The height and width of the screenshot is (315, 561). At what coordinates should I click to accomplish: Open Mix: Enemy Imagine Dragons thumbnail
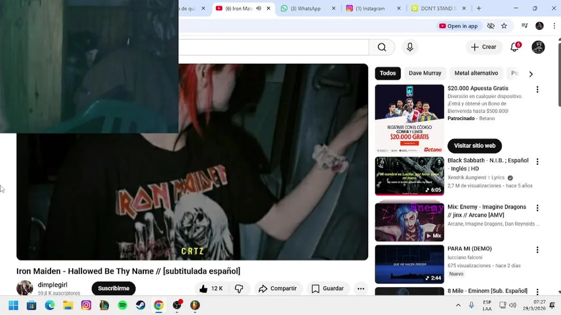(409, 222)
